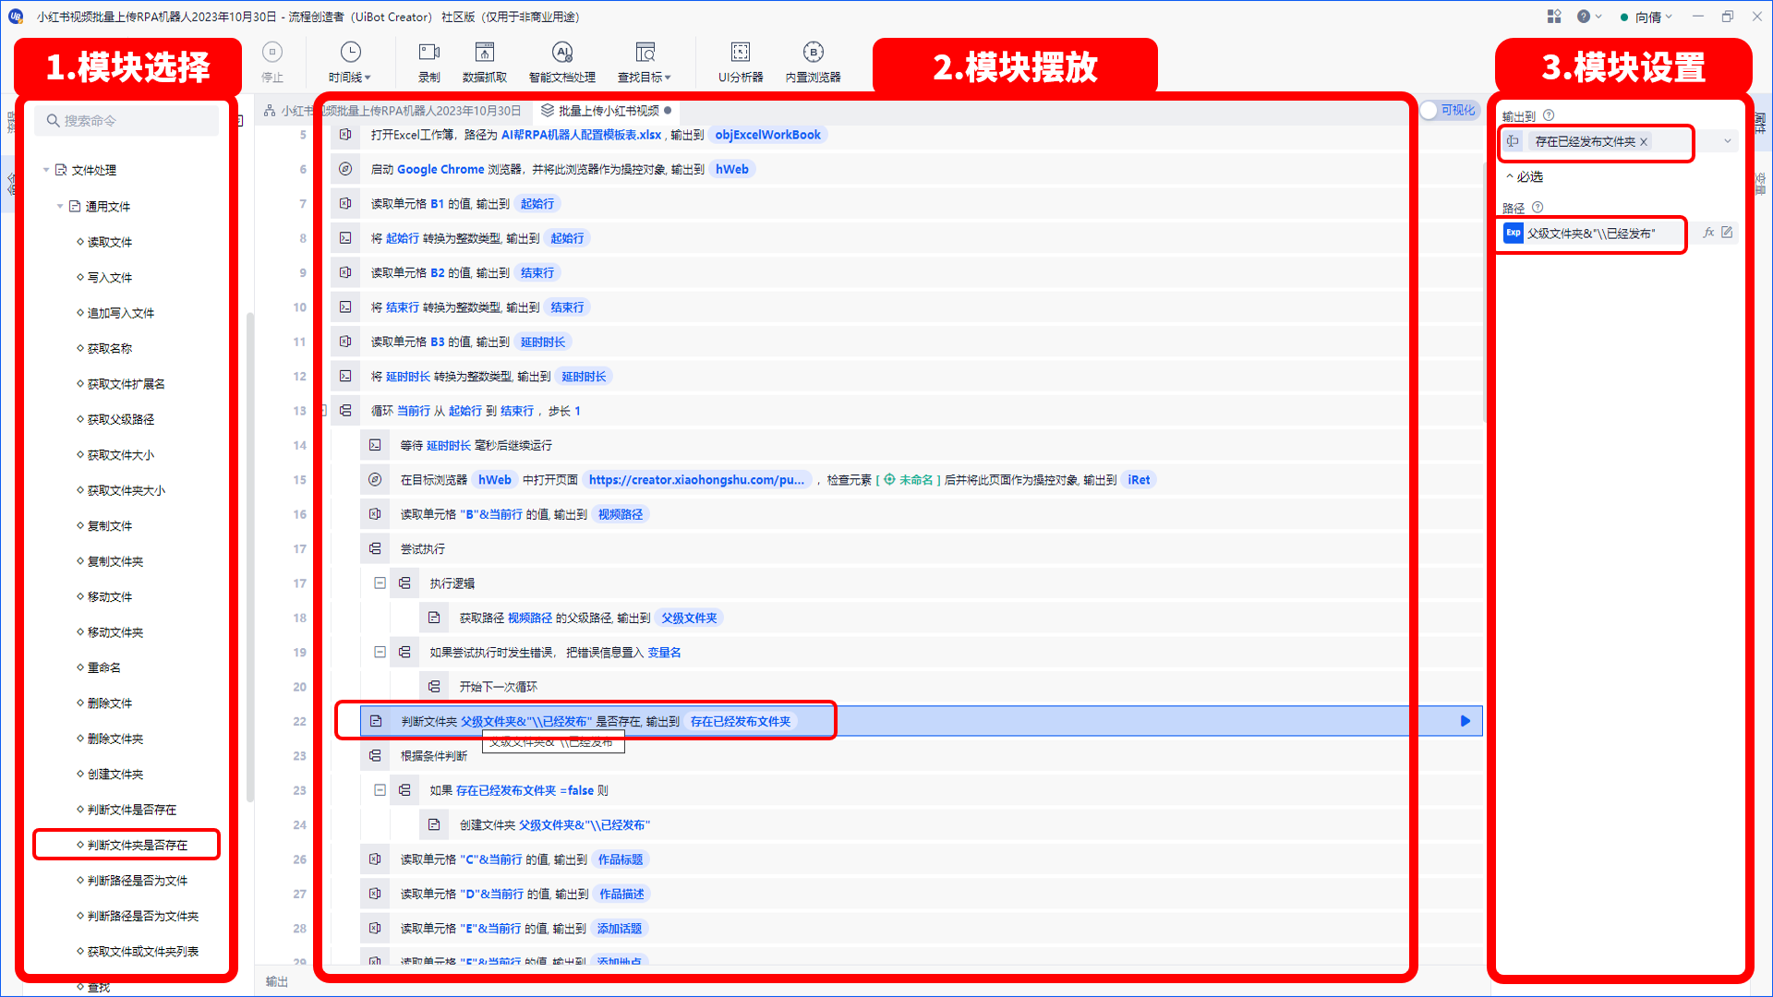The image size is (1773, 997).
Task: Select 创建文件夹 command
Action: 115,775
